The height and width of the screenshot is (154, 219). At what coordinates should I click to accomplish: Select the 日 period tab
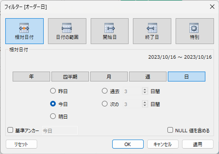click(x=186, y=77)
